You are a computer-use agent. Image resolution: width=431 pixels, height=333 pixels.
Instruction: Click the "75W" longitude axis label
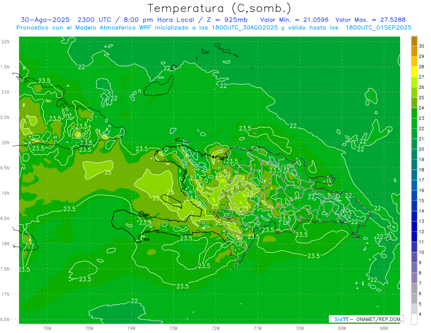pyautogui.click(x=89, y=328)
